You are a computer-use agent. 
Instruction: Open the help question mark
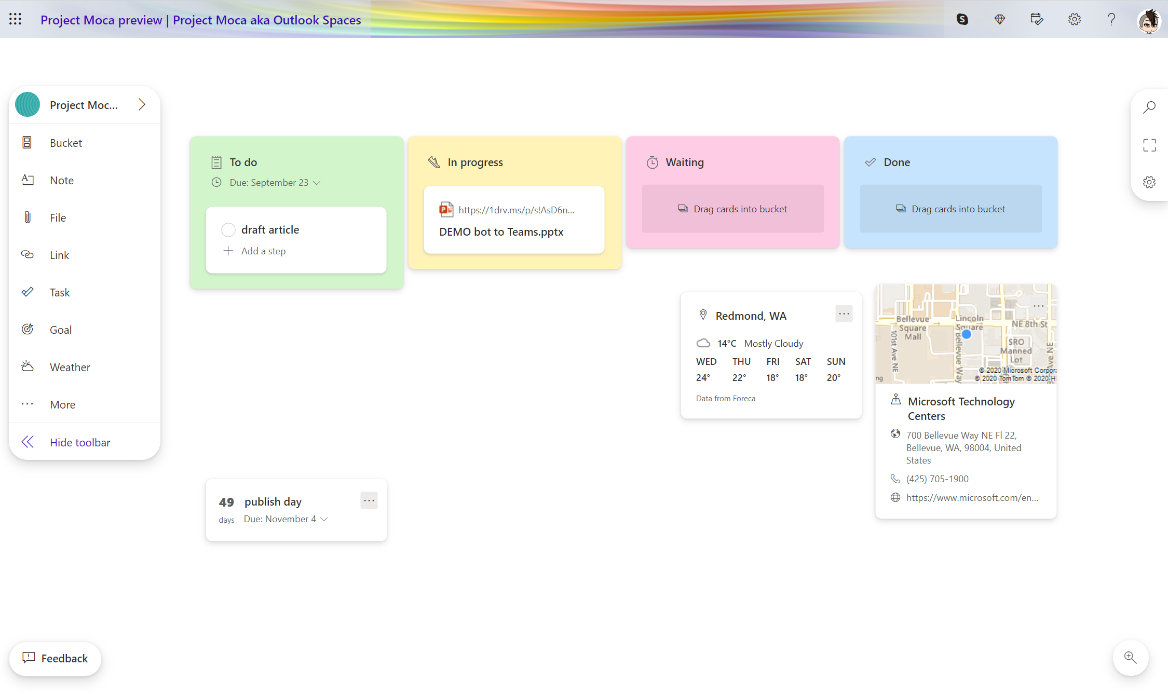(x=1111, y=19)
